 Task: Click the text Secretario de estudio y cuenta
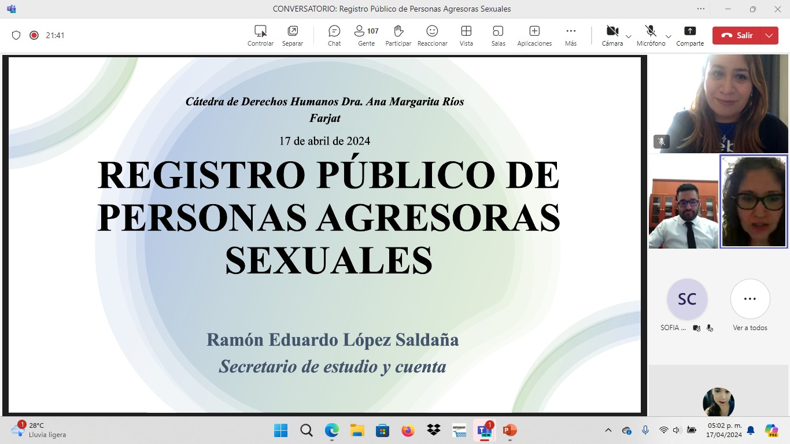pyautogui.click(x=333, y=366)
